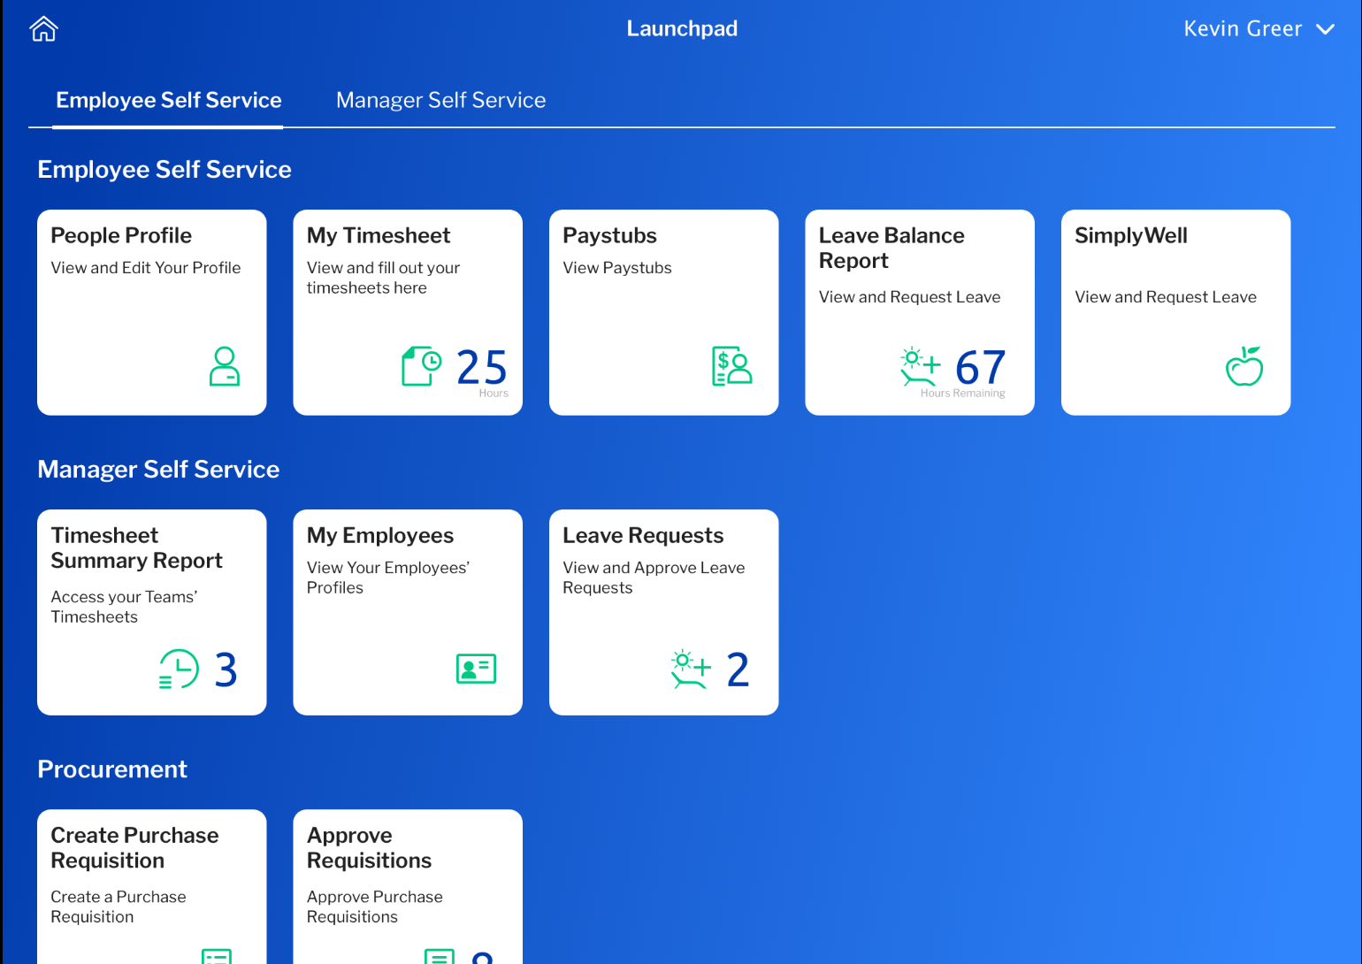Click the Employee Self Service section heading

coord(165,170)
